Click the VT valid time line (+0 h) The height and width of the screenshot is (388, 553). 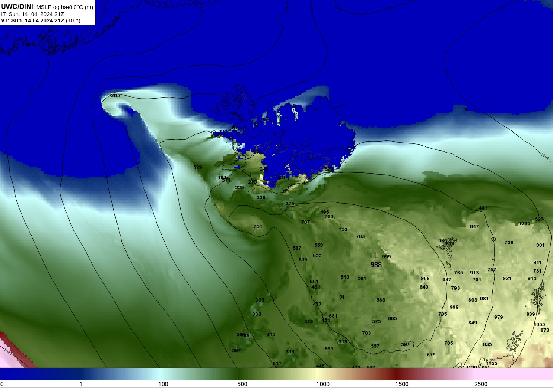coord(41,20)
